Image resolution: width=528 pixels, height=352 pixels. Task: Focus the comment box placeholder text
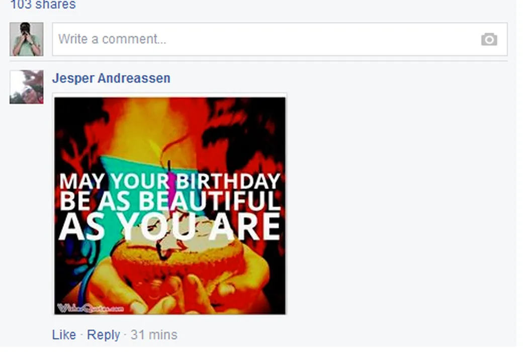coord(112,39)
